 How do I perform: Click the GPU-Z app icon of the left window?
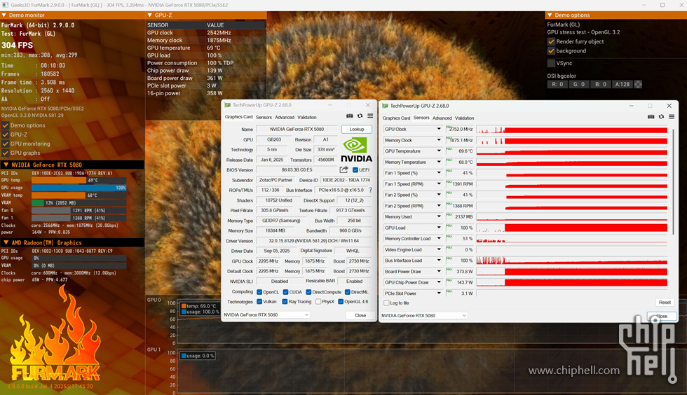coord(227,105)
